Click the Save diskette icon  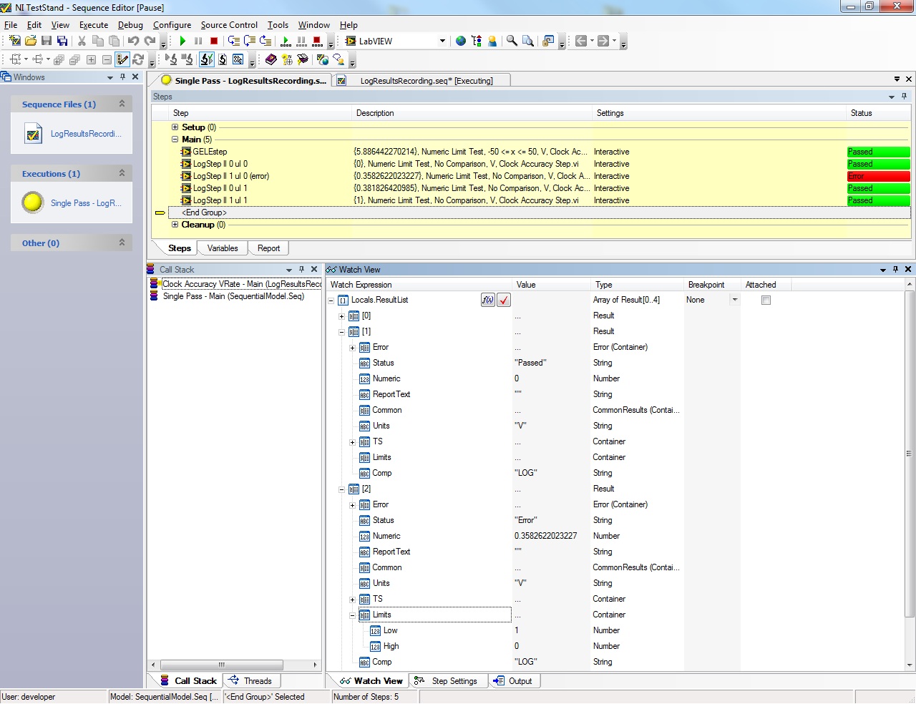click(47, 41)
